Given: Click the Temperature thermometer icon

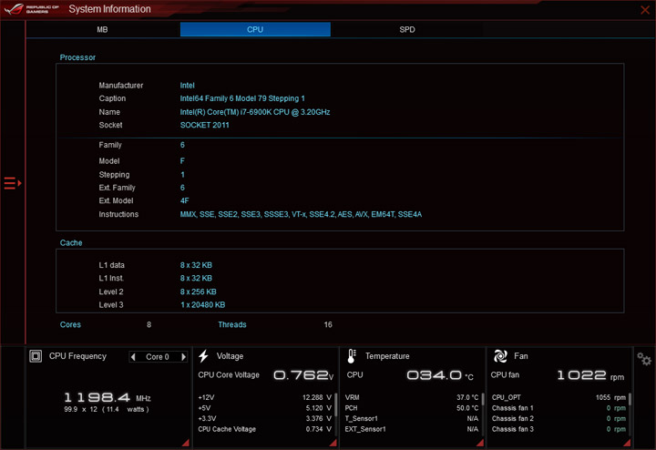Looking at the screenshot, I should (352, 356).
